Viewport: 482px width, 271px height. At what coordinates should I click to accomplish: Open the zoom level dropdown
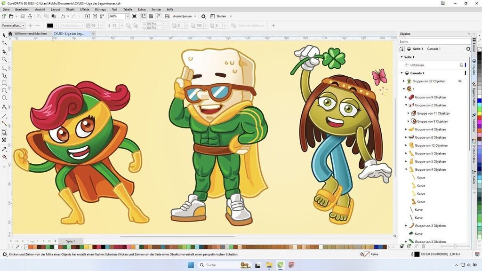(x=128, y=16)
